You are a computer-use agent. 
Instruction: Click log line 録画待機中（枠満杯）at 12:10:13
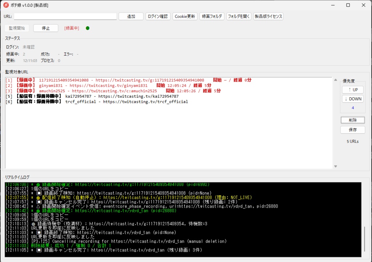click(106, 224)
